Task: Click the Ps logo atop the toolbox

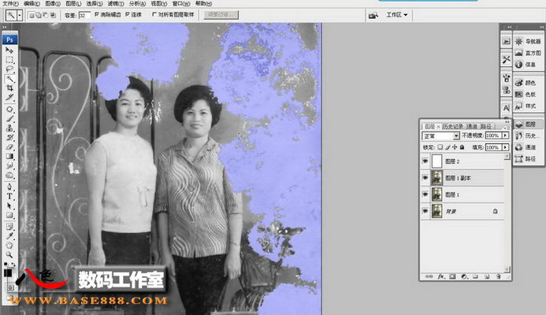Action: point(9,39)
